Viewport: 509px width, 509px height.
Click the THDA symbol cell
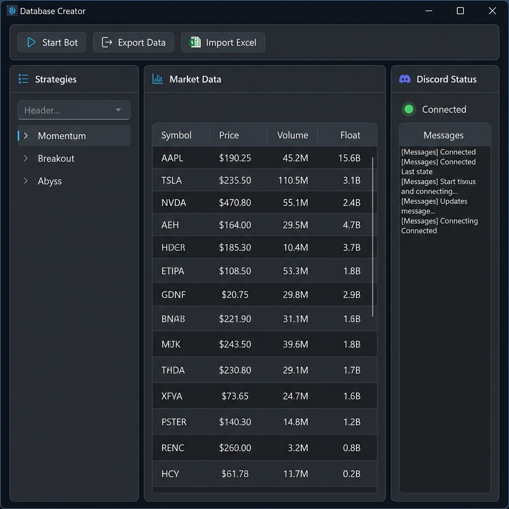(x=173, y=370)
